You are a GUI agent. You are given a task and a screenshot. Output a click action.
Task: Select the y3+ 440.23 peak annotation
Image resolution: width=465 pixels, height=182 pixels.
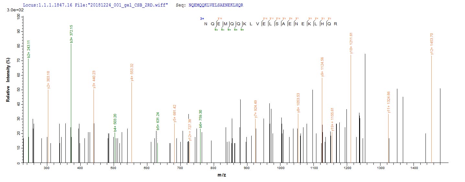coord(94,79)
